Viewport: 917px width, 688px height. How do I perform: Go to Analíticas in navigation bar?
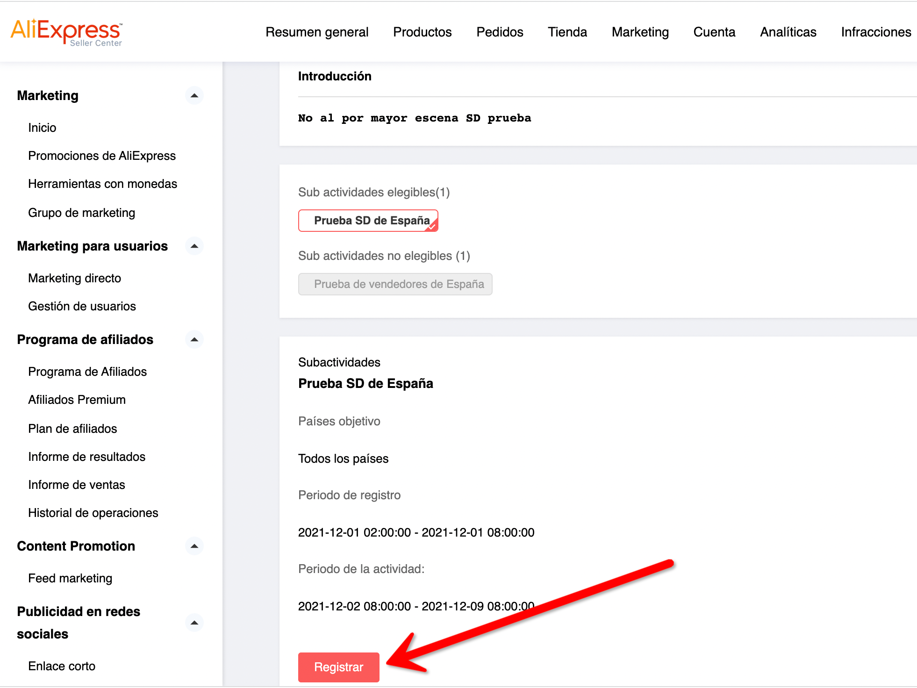[x=788, y=32]
